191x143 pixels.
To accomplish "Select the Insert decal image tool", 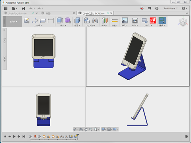I will point(125,21).
